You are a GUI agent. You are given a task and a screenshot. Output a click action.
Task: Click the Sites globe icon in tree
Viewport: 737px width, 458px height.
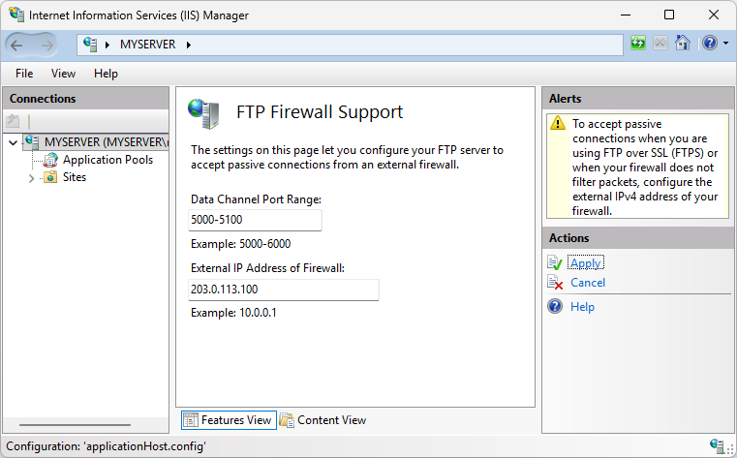[x=50, y=177]
